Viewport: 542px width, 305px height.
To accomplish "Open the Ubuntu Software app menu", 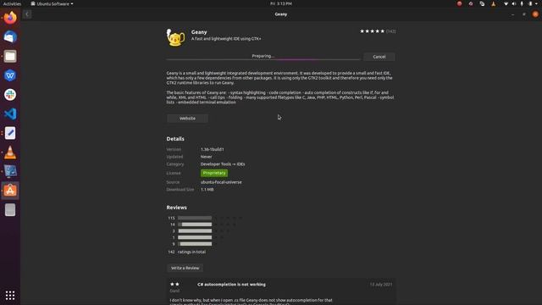I will pyautogui.click(x=52, y=3).
